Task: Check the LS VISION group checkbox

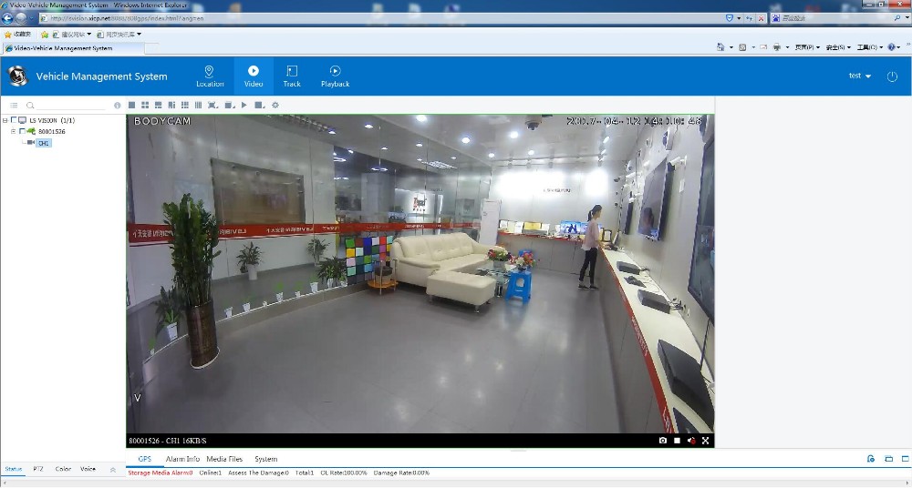Action: point(14,120)
